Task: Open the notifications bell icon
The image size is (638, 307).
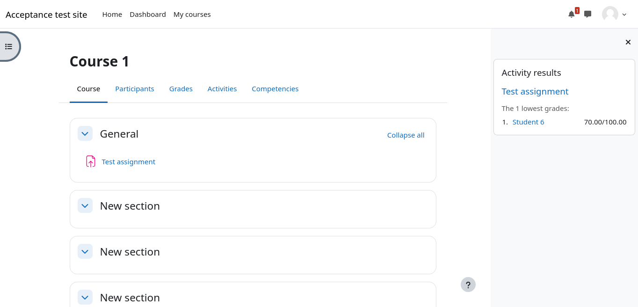Action: point(571,15)
